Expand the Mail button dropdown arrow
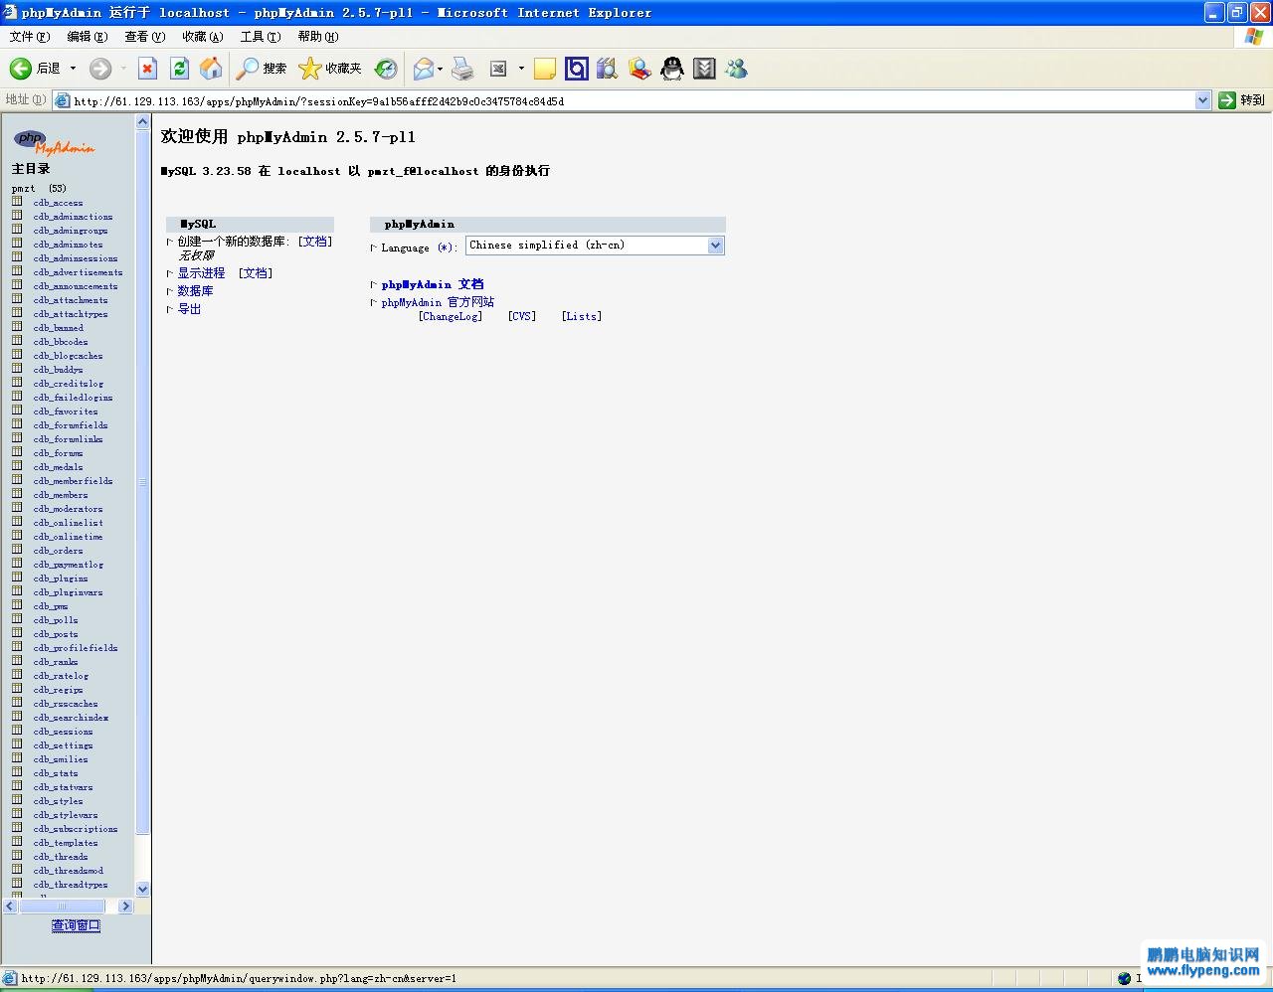1273x992 pixels. click(441, 69)
